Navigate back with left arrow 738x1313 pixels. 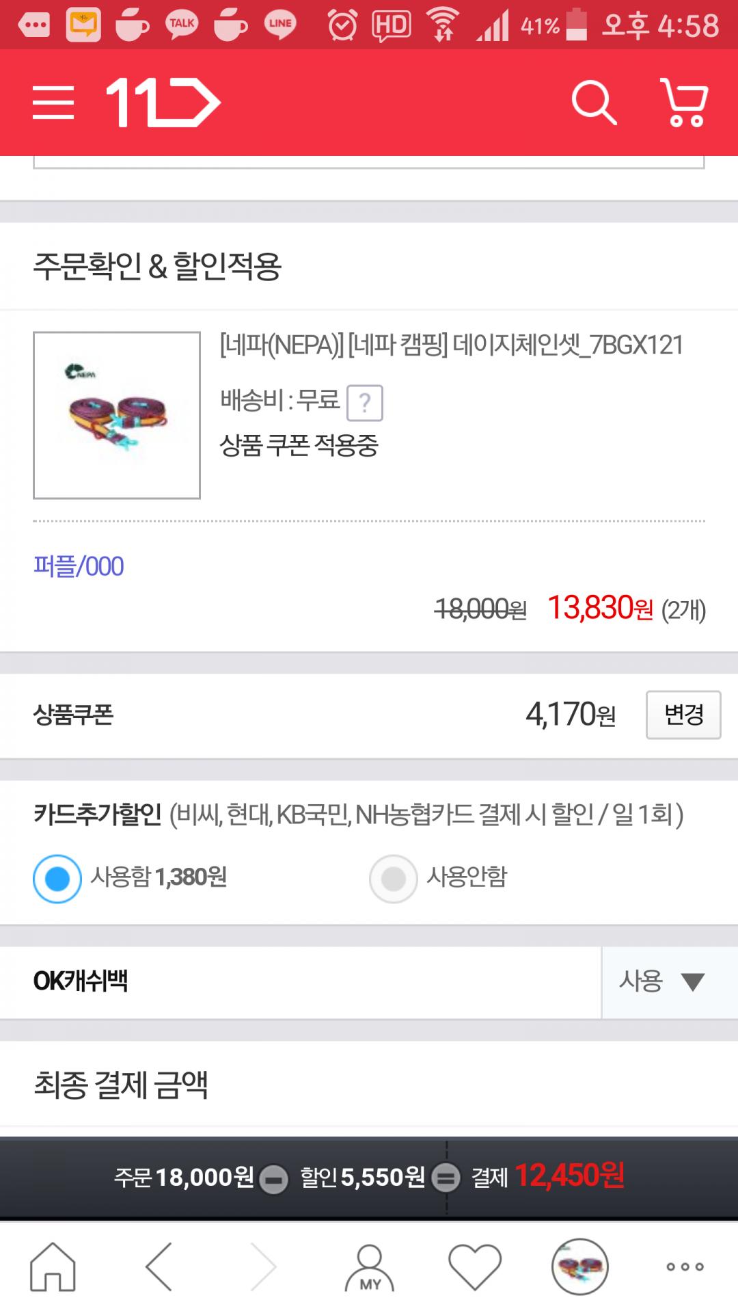point(159,1266)
